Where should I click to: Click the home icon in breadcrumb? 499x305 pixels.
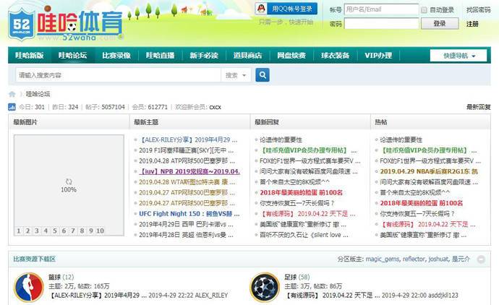(12, 94)
